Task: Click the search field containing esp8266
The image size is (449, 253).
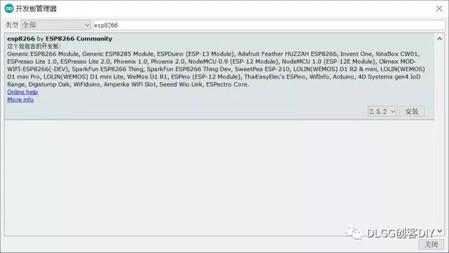Action: (x=267, y=25)
